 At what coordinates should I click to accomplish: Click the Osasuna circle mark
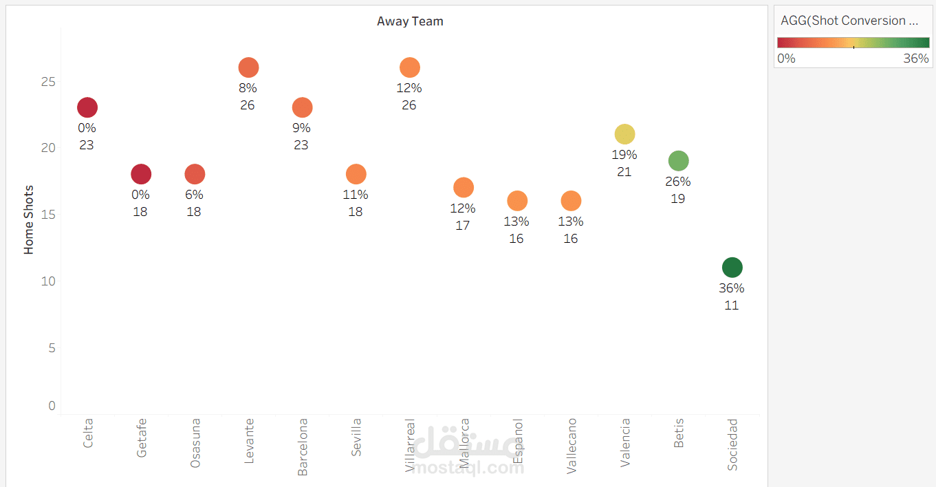[x=195, y=174]
